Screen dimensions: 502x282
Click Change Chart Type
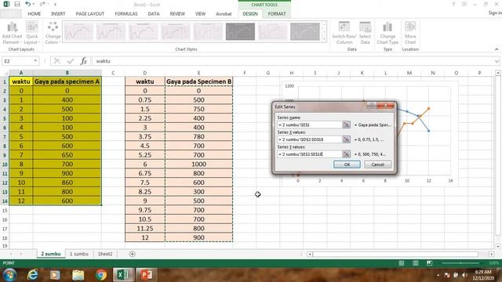[x=387, y=33]
